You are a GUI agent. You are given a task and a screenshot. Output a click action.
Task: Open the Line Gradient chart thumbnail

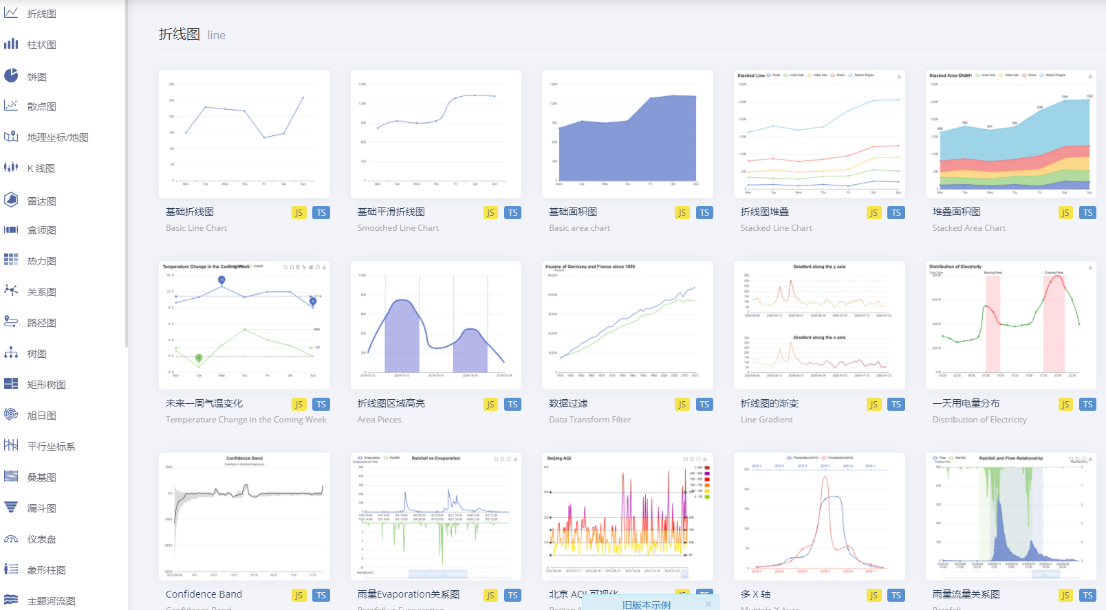coord(819,325)
